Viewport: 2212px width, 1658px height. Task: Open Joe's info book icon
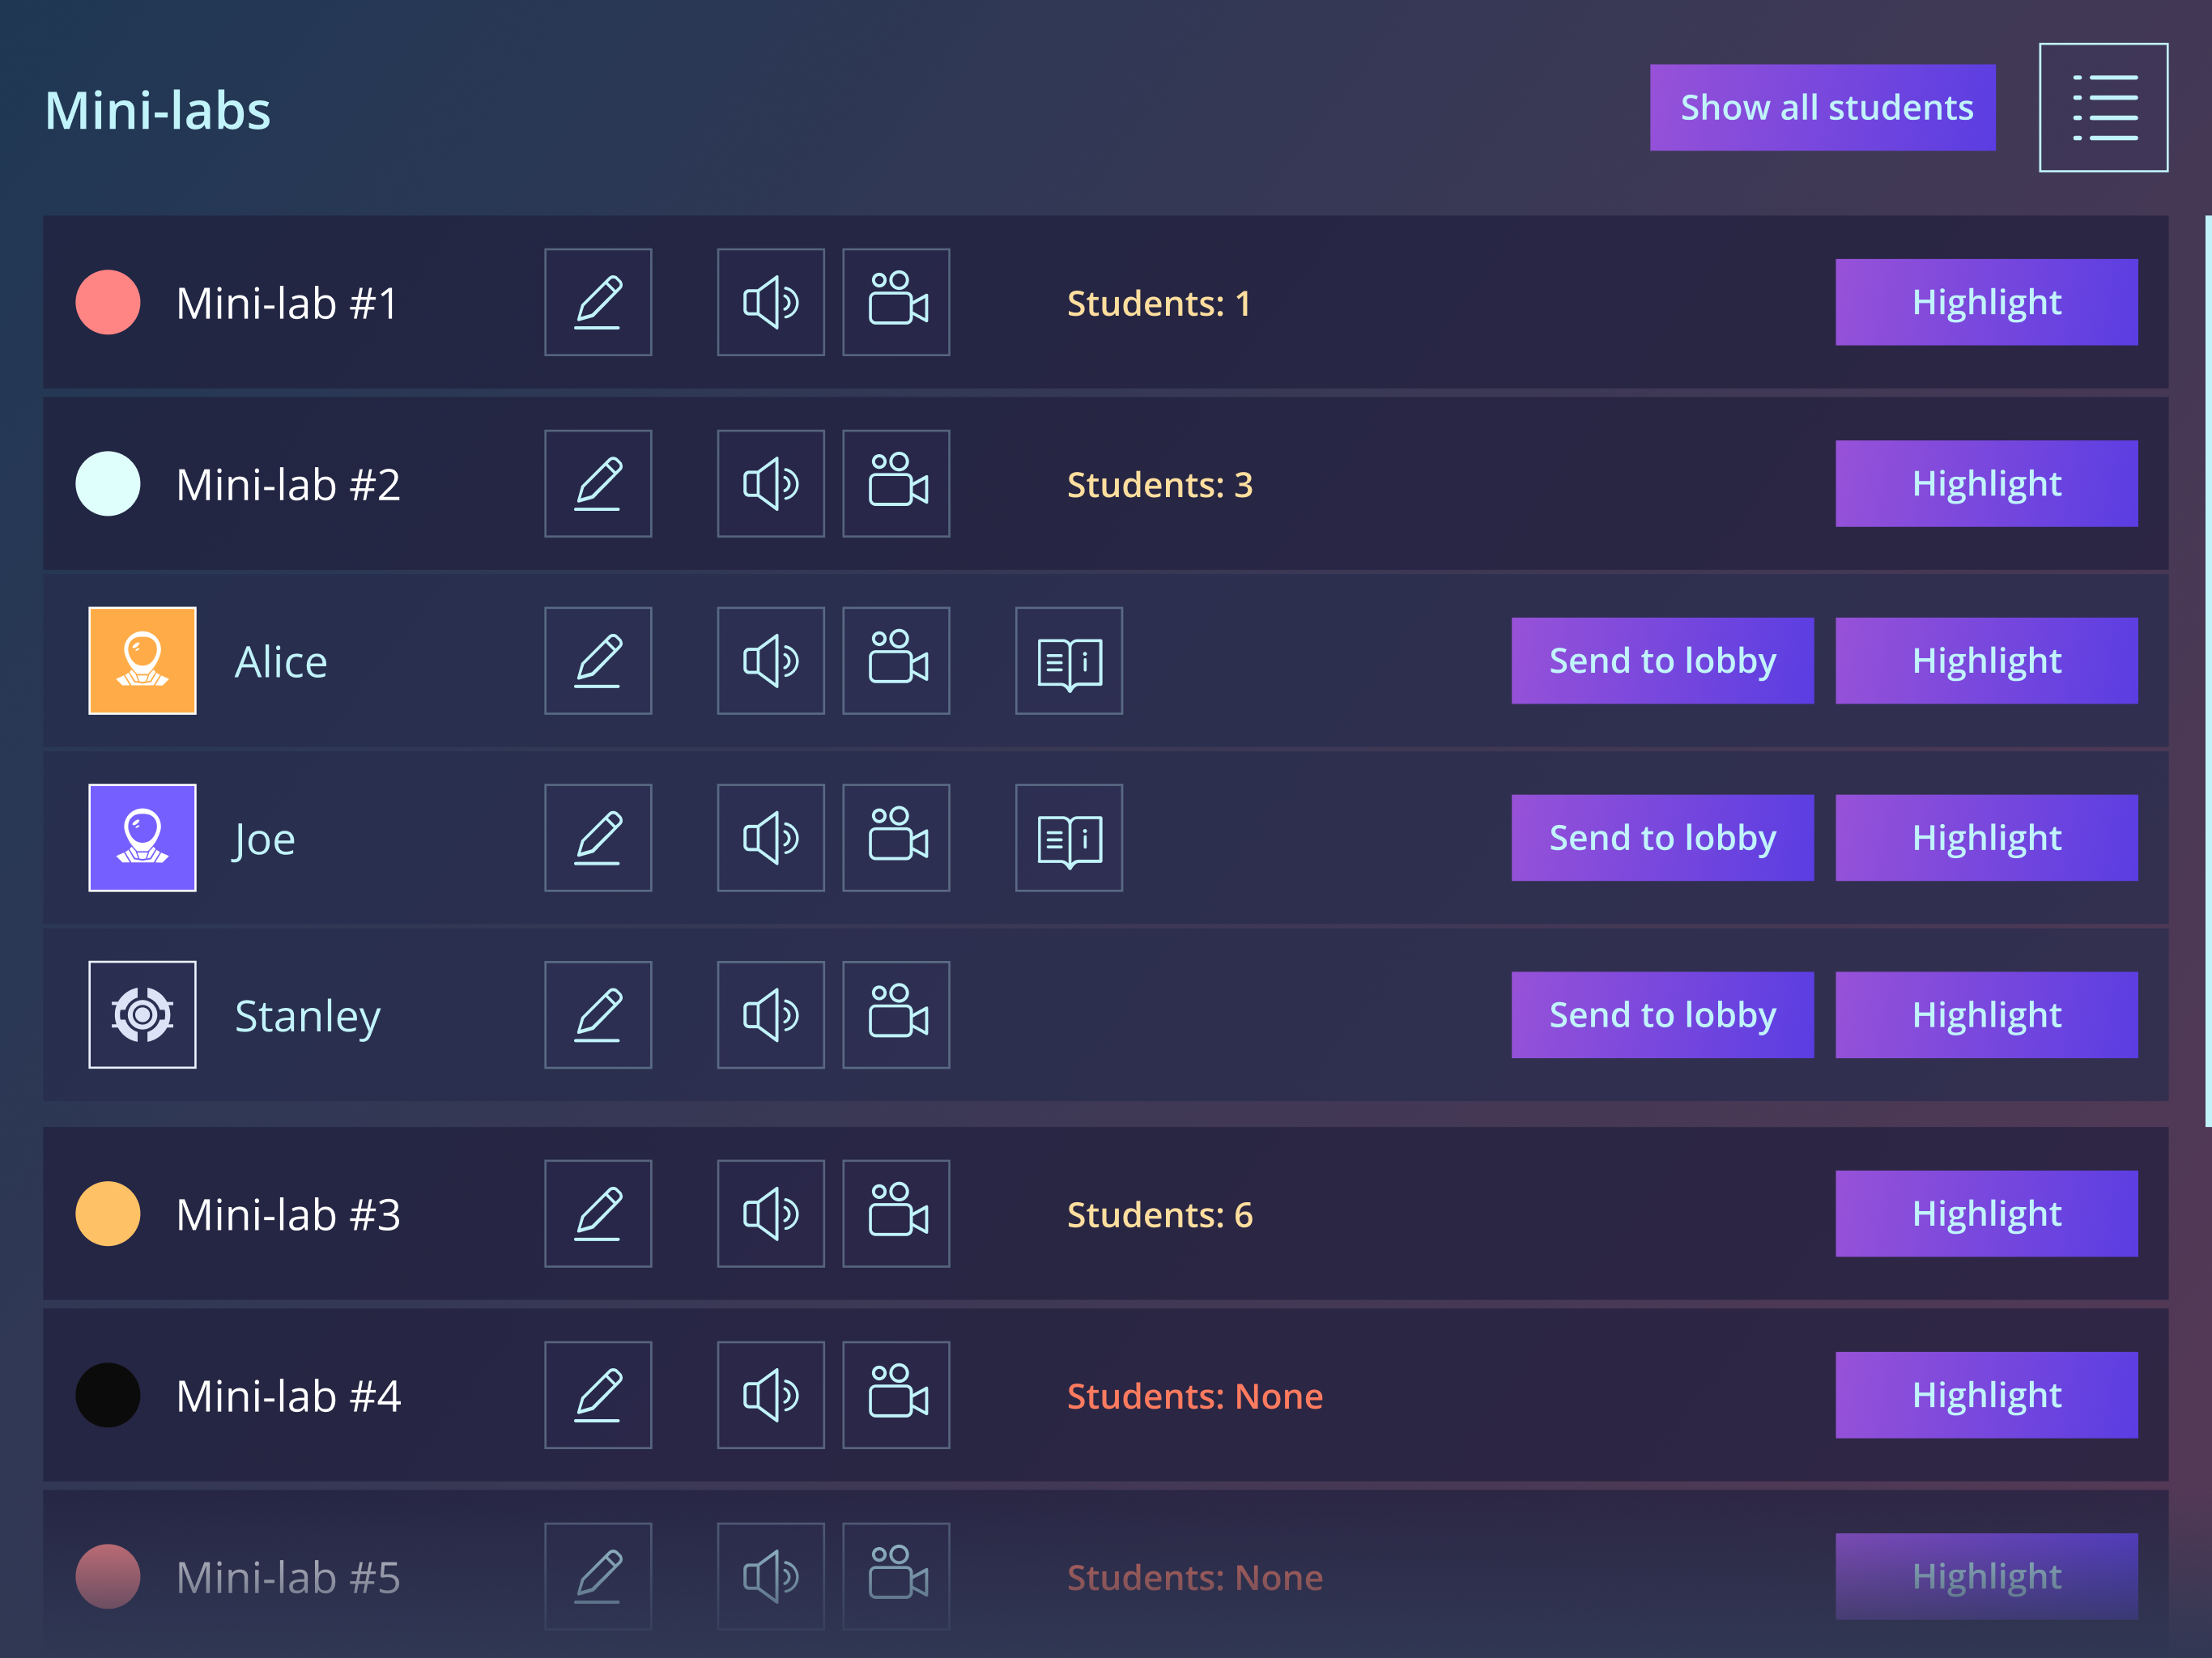(1069, 838)
